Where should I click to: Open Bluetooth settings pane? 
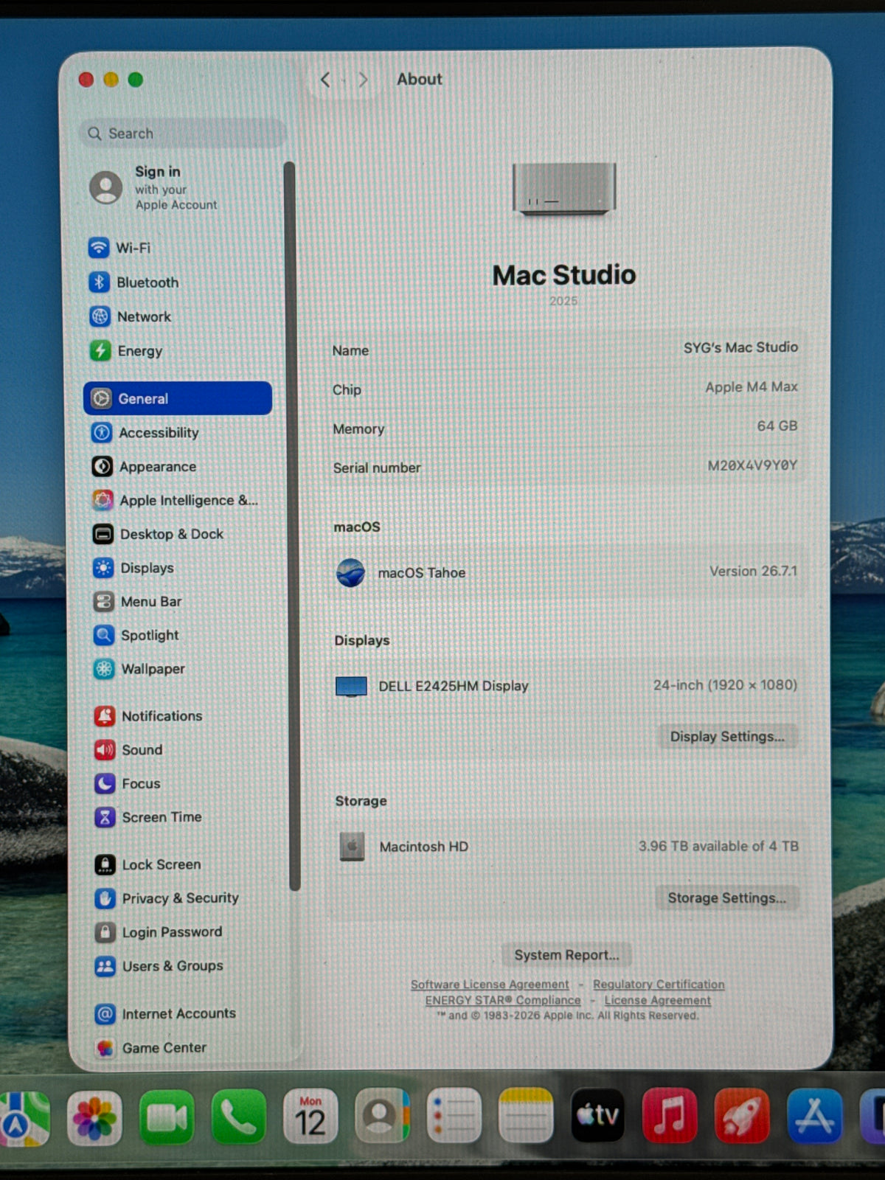click(133, 282)
